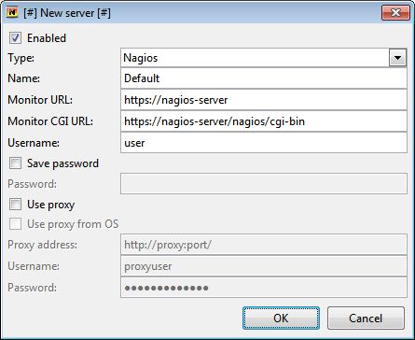Image resolution: width=415 pixels, height=340 pixels.
Task: Close the New server dialog
Action: (x=395, y=13)
